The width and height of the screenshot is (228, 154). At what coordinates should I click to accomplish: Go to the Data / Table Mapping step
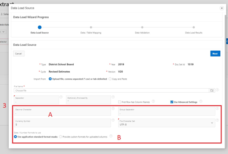(91, 27)
